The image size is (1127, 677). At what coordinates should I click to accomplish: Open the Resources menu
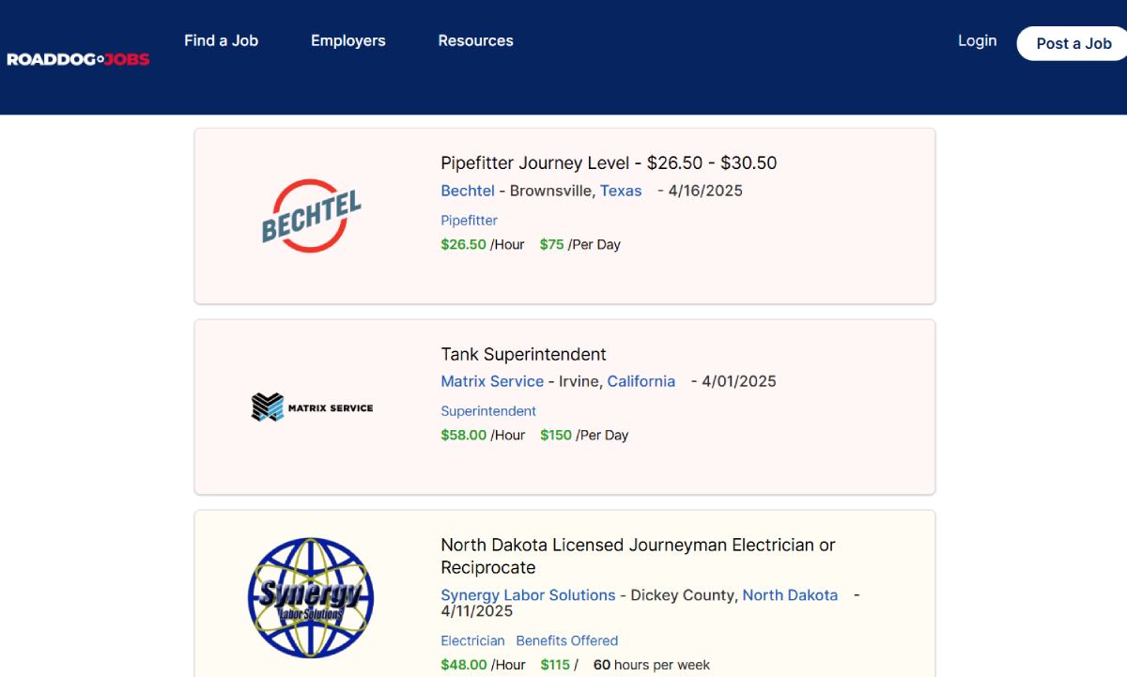point(476,40)
